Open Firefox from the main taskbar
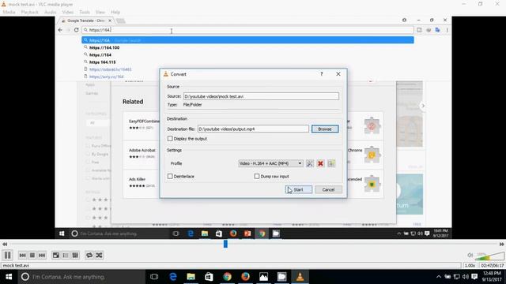506x284 pixels. click(245, 277)
